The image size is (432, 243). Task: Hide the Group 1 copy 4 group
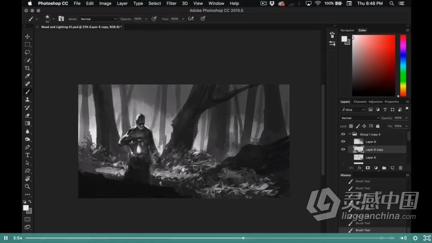pyautogui.click(x=343, y=134)
